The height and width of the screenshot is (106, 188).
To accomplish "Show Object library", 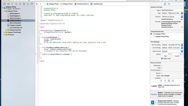I will (169, 81).
